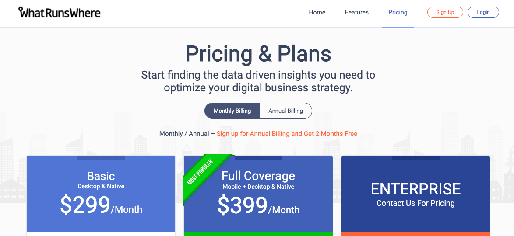Click the WhatRunsWhere logo
The height and width of the screenshot is (236, 514).
point(60,12)
